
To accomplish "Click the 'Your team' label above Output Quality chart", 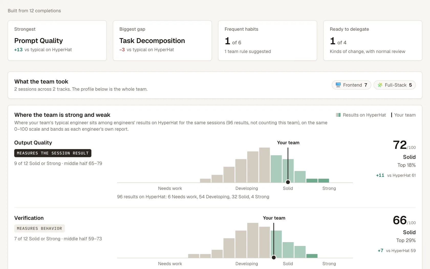I will 288,143.
